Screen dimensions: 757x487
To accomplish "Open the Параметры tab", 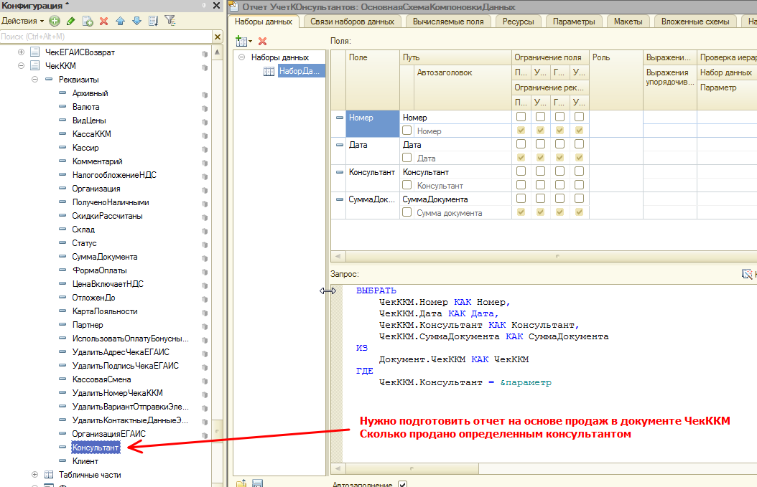I will [x=574, y=22].
